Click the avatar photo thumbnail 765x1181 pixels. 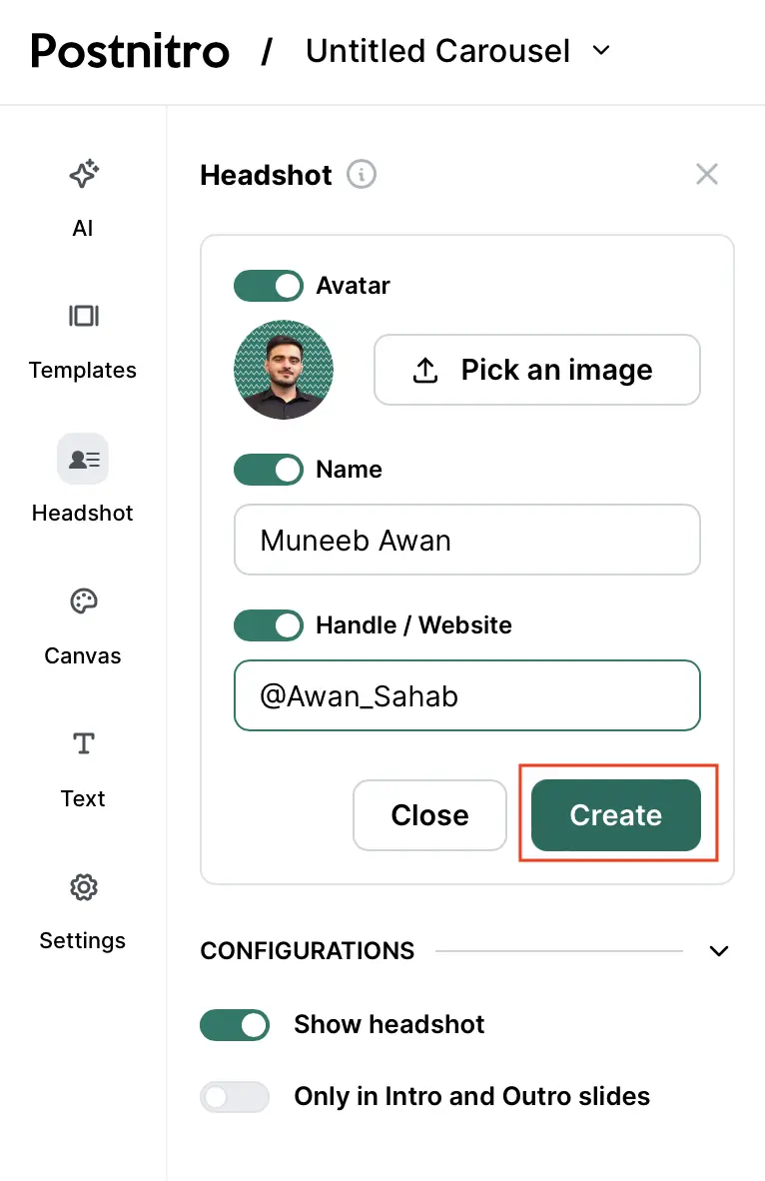tap(284, 370)
